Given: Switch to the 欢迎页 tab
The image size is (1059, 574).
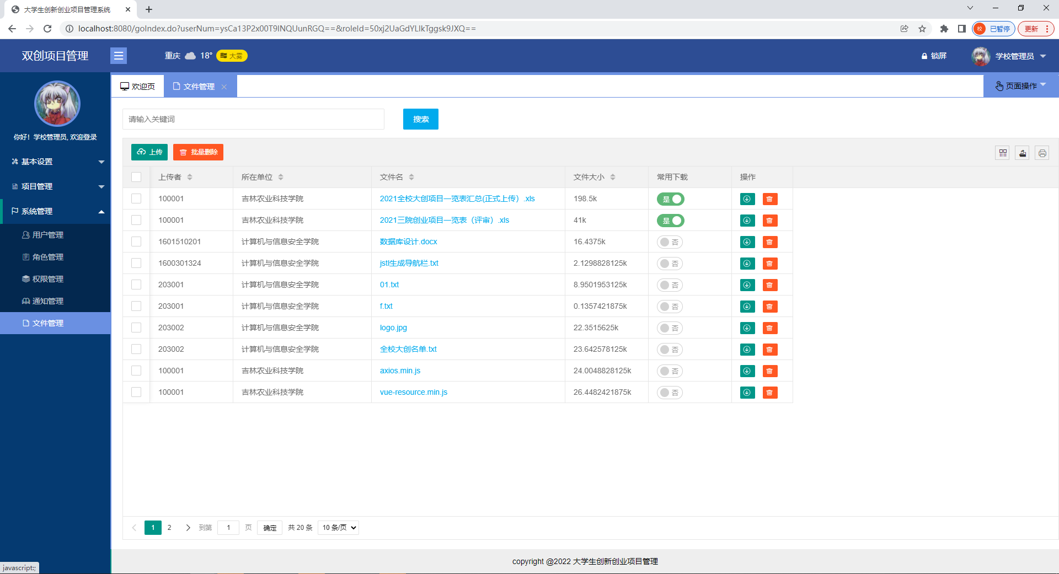Looking at the screenshot, I should (138, 87).
